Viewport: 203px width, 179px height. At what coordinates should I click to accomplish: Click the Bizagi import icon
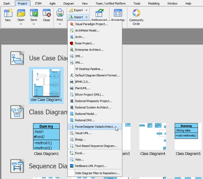(x=72, y=139)
